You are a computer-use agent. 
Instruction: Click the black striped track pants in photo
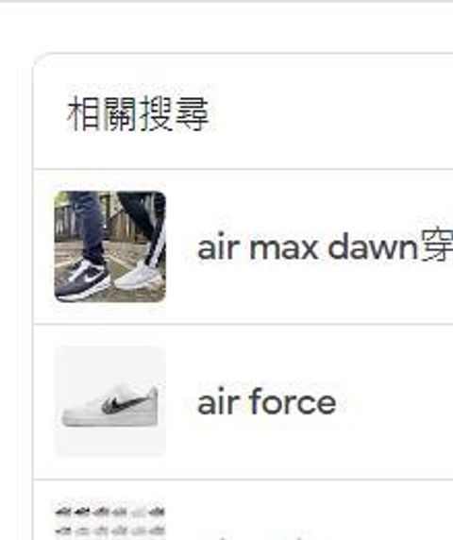click(x=146, y=226)
